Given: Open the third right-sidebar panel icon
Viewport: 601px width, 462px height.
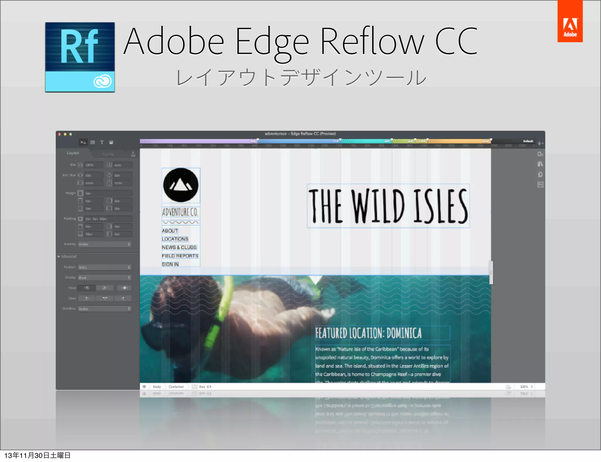Looking at the screenshot, I should click(x=540, y=174).
